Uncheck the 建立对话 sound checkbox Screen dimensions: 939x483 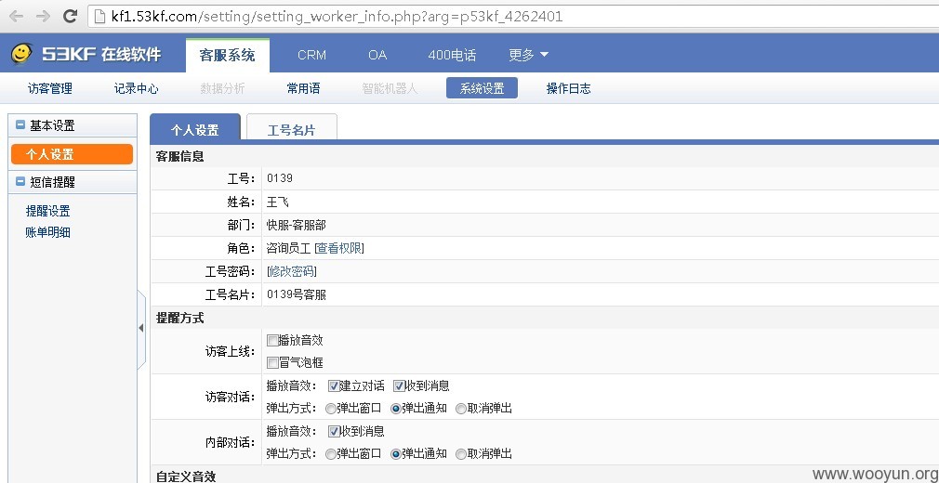coord(334,386)
